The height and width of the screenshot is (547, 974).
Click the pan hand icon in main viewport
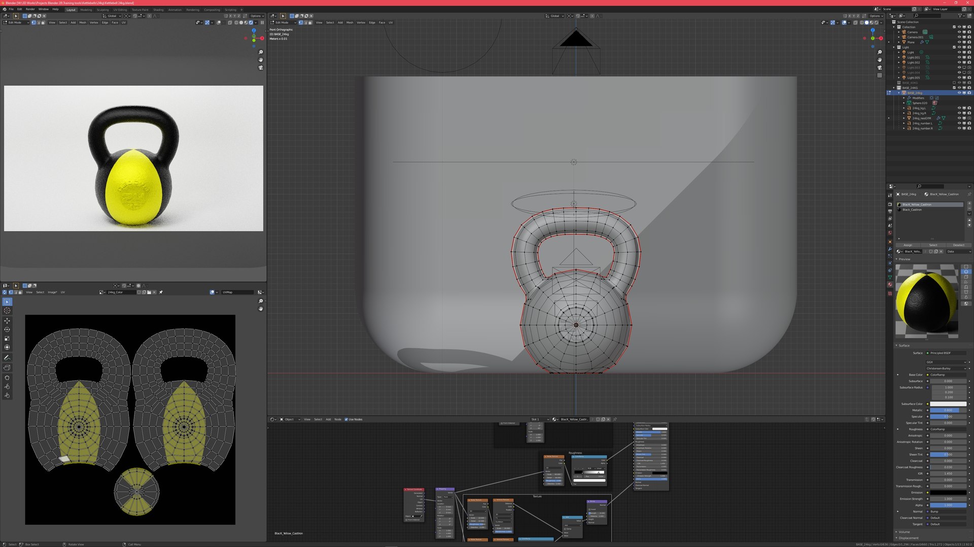(879, 60)
